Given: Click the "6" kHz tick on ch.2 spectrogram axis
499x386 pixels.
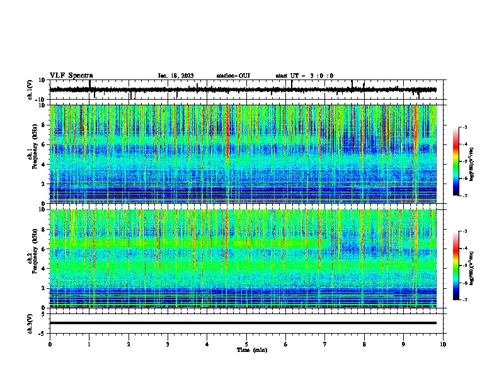Looking at the screenshot, I should click(43, 249).
